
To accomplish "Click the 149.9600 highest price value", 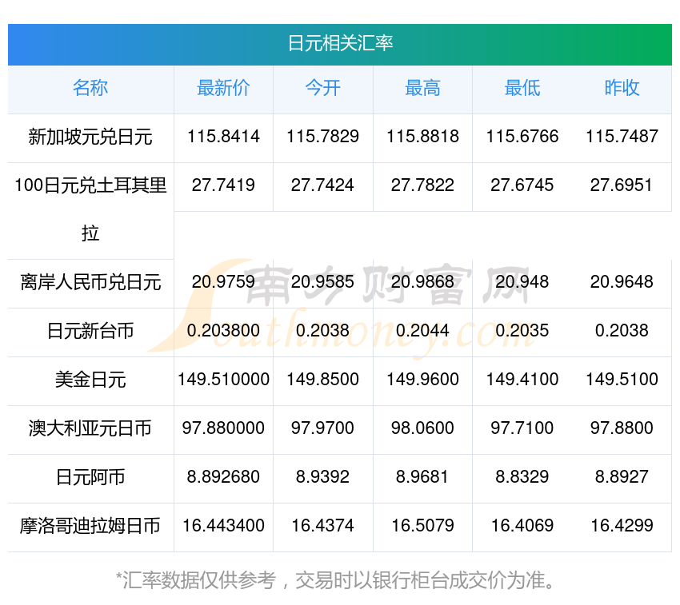I will pos(422,380).
